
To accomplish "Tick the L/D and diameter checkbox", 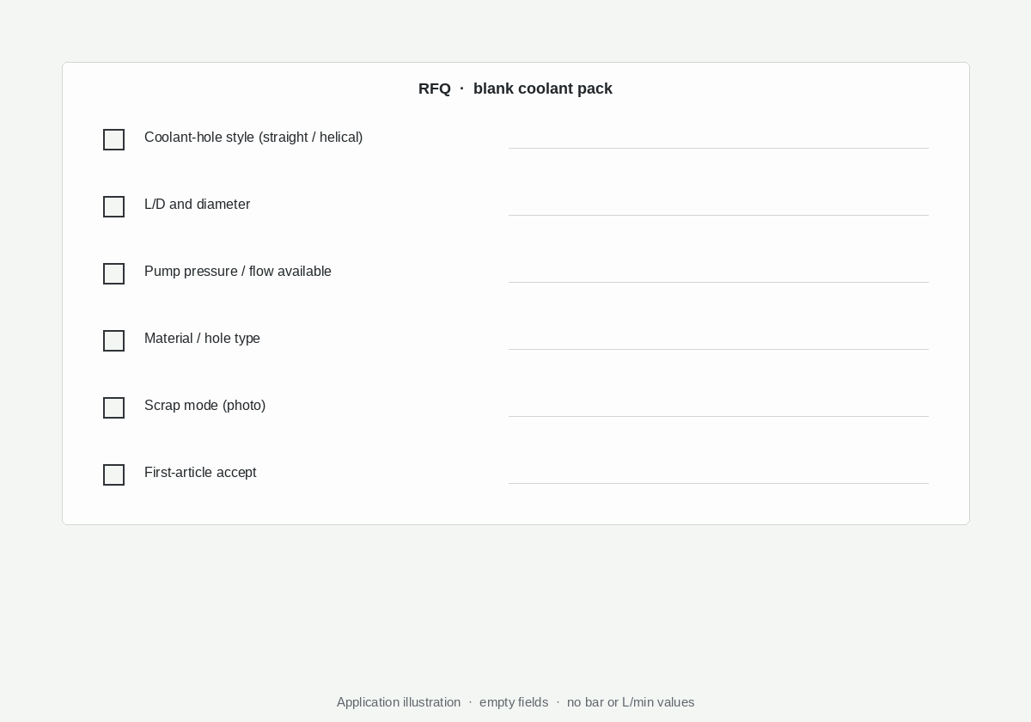I will [x=113, y=206].
